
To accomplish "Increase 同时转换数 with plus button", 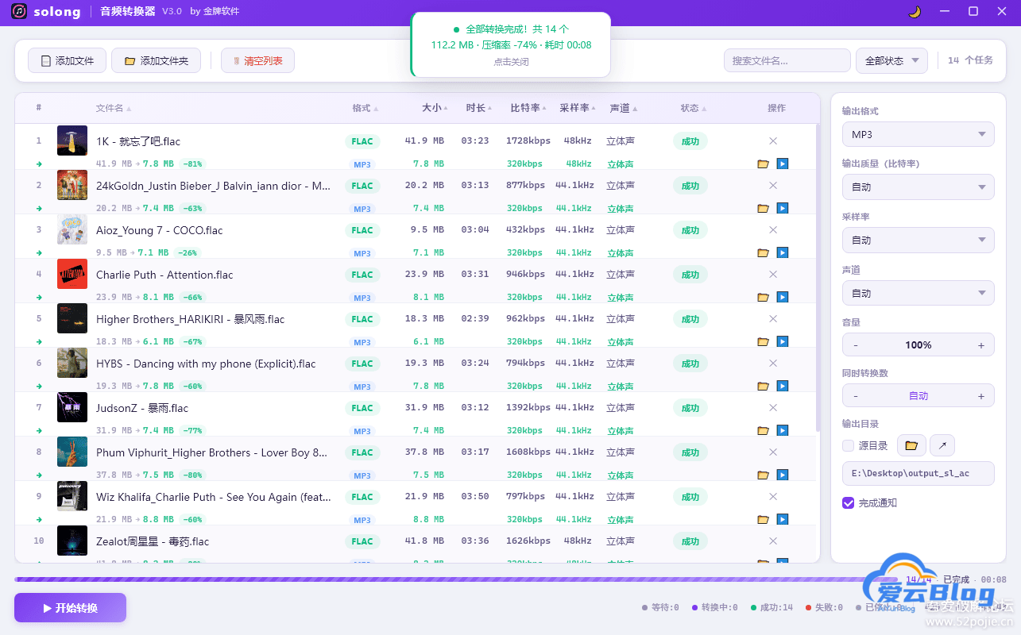I will (981, 395).
